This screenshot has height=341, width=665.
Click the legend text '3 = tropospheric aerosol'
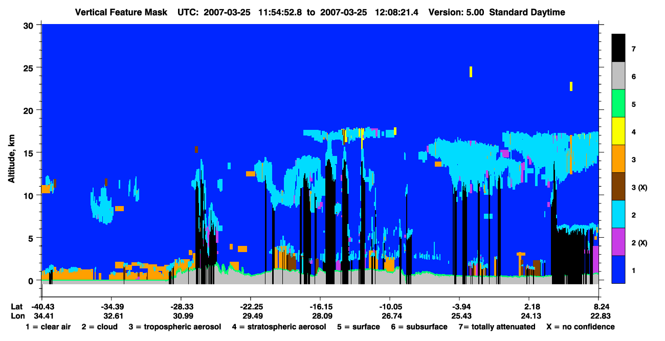click(175, 327)
